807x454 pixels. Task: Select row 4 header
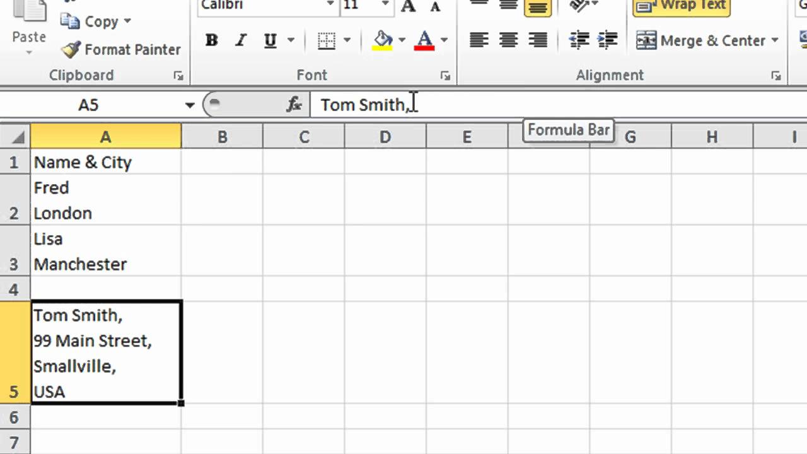(x=15, y=289)
